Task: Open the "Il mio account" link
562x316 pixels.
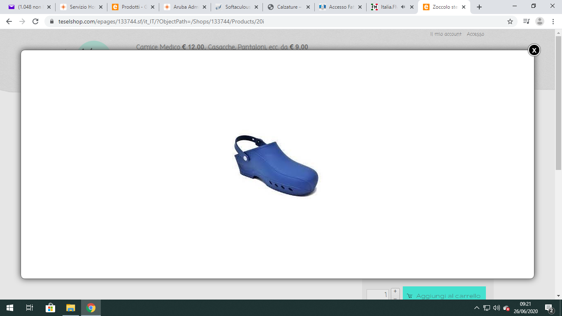Action: coord(446,34)
